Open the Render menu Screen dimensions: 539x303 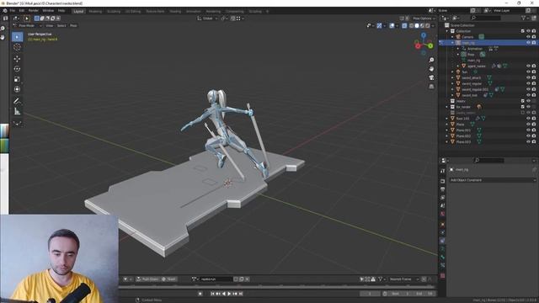(34, 11)
